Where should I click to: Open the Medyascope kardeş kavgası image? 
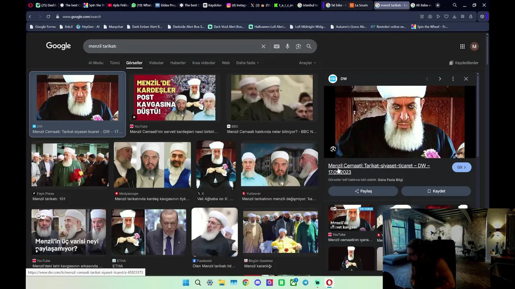coord(152,165)
